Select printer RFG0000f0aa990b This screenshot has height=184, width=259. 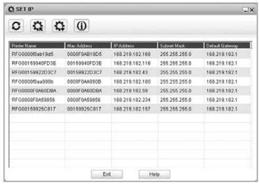click(x=32, y=82)
